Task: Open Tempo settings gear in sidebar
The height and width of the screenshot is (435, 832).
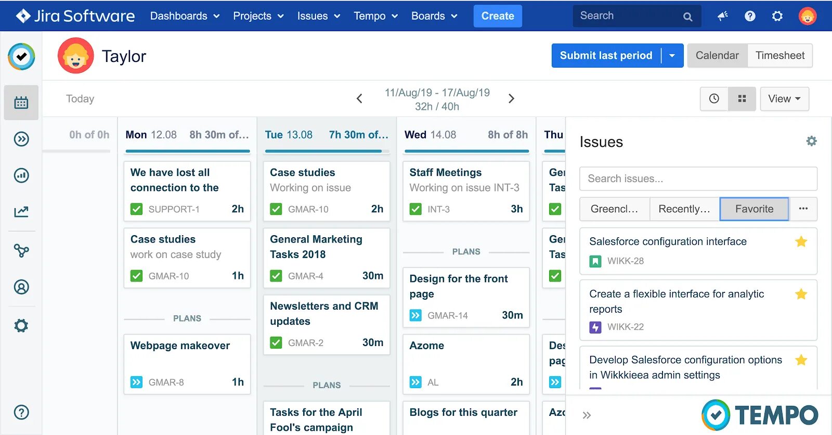Action: [x=21, y=326]
